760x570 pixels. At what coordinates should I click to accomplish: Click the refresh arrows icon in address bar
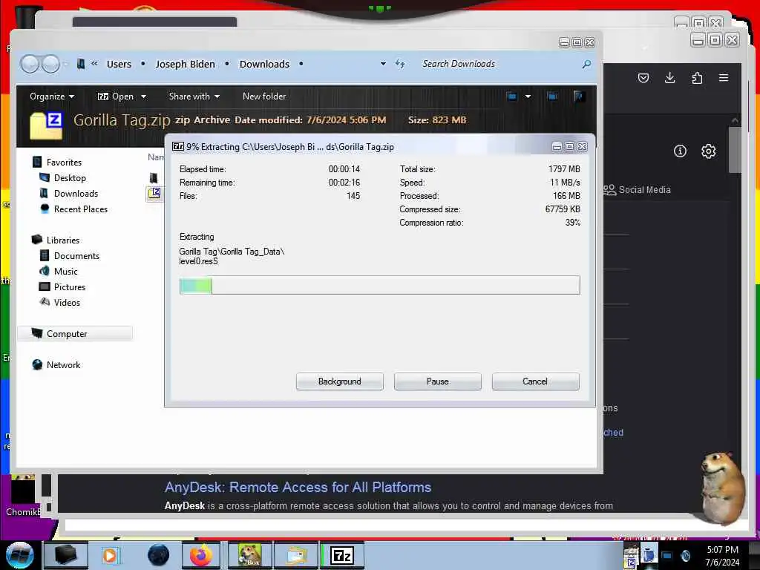(x=400, y=64)
